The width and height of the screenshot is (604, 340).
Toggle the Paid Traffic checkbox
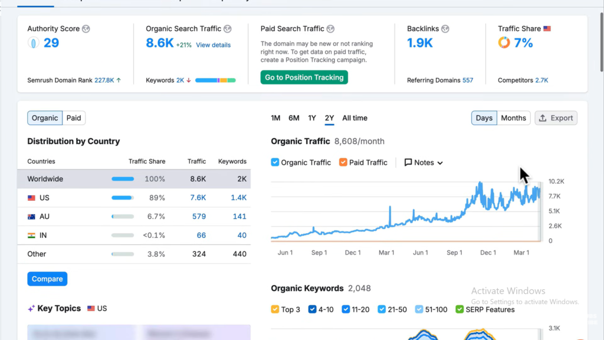[343, 162]
